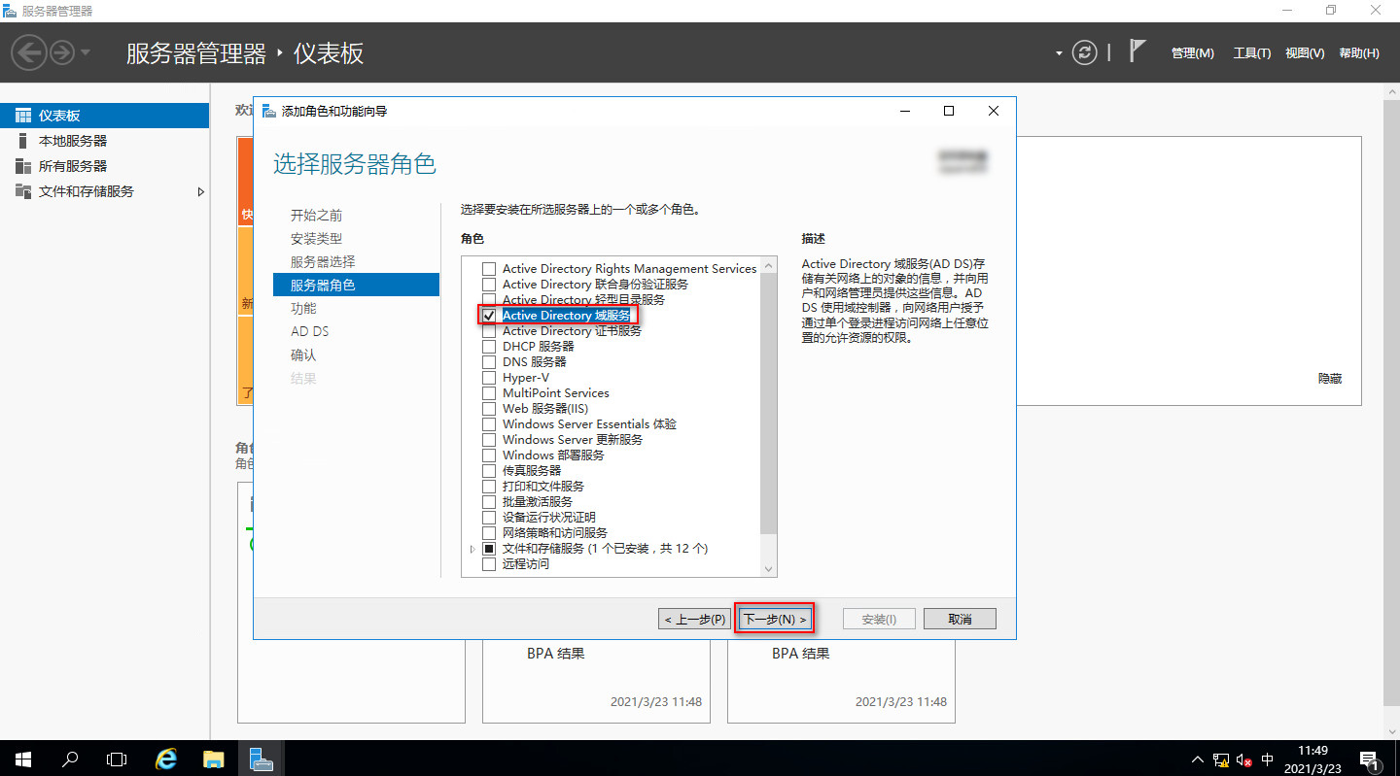Image resolution: width=1400 pixels, height=776 pixels.
Task: Open File Explorer from the taskbar
Action: coord(214,759)
